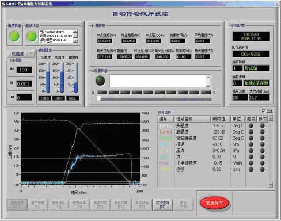
Task: Click the 瞬时值 column header
Action: point(221,119)
